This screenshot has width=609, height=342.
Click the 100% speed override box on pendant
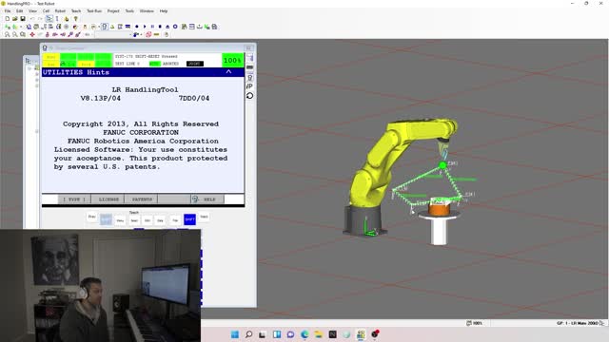tap(232, 60)
